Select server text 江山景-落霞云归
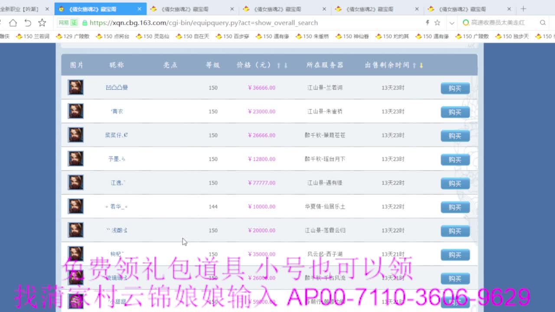555x312 pixels. (325, 231)
